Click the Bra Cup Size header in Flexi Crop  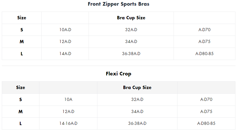[137, 88]
